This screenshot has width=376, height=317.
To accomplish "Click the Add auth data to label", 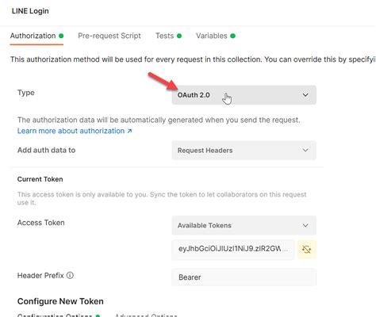I will click(46, 150).
